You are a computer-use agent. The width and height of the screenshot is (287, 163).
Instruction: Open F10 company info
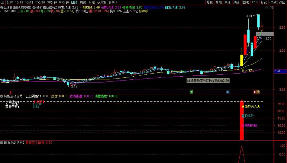[x=254, y=2]
